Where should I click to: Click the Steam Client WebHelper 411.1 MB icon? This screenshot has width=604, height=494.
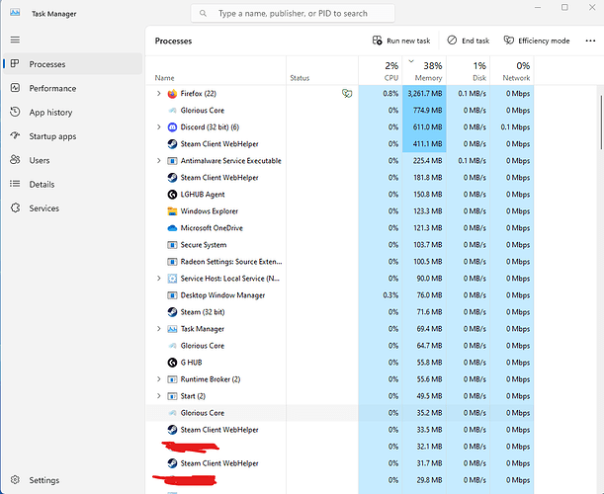pos(172,144)
